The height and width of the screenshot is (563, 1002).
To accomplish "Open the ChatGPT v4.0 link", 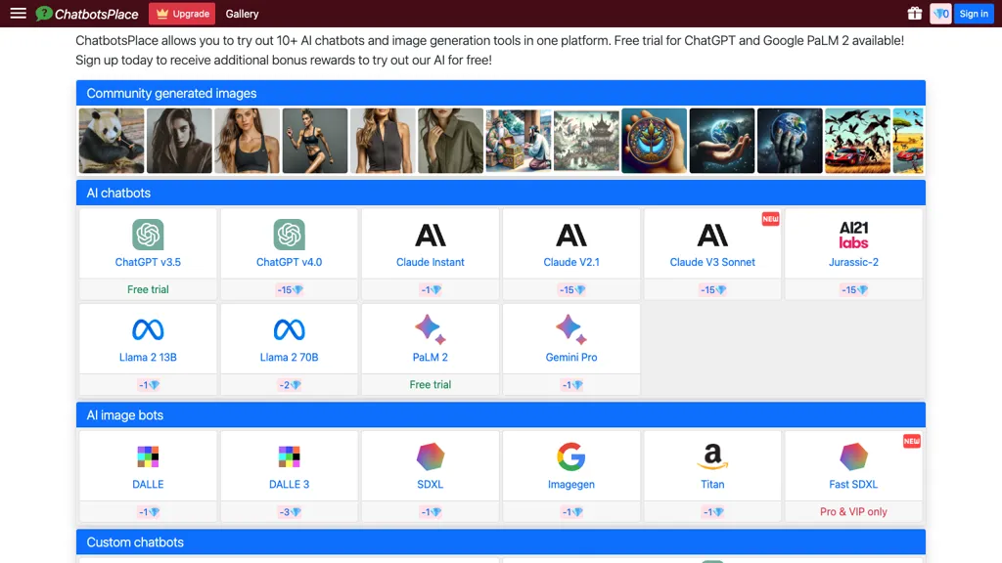I will pos(289,262).
